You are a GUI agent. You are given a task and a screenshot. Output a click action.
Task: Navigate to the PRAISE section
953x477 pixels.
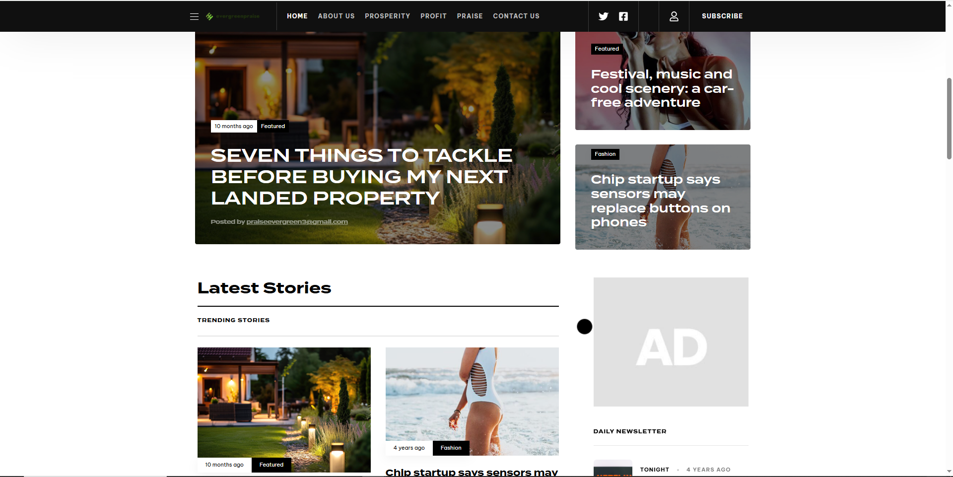tap(470, 16)
